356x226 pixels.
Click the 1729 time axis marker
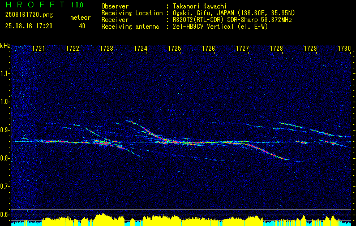click(x=311, y=49)
